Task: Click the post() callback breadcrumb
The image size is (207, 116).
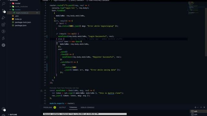Action: coord(77,1)
